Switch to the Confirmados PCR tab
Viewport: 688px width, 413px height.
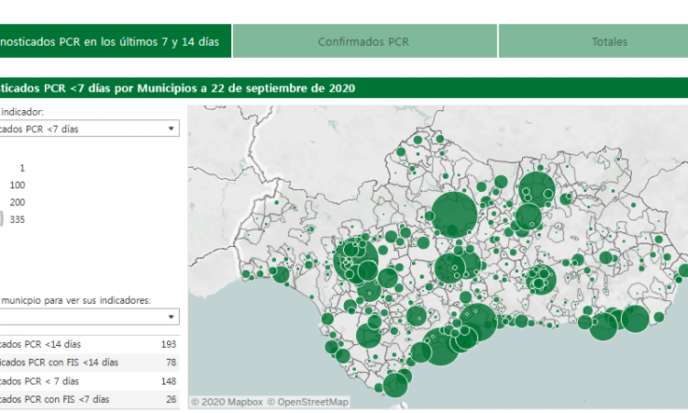[364, 41]
